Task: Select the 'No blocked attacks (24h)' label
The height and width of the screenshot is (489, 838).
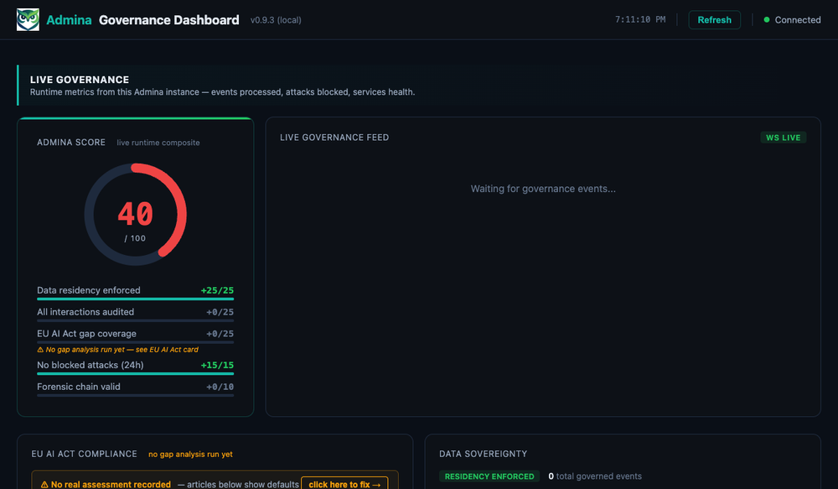Action: tap(91, 366)
